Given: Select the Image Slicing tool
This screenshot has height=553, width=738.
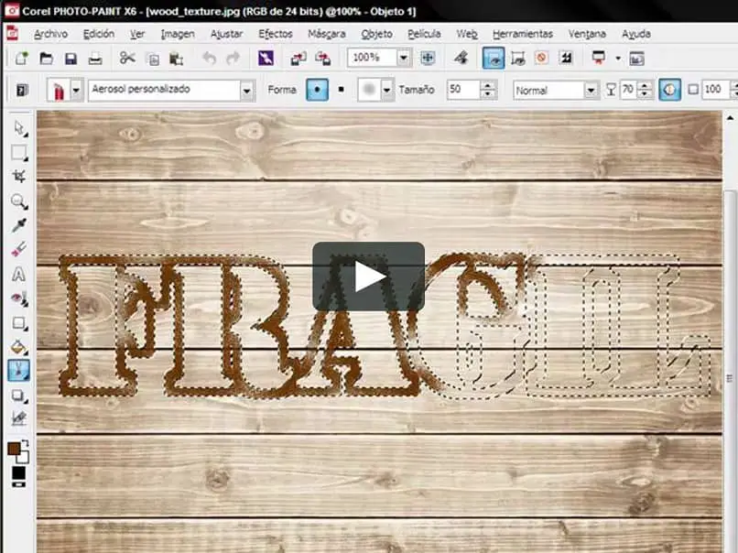Looking at the screenshot, I should click(x=19, y=417).
